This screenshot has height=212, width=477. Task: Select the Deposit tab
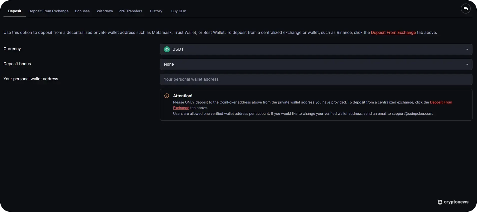pos(15,11)
